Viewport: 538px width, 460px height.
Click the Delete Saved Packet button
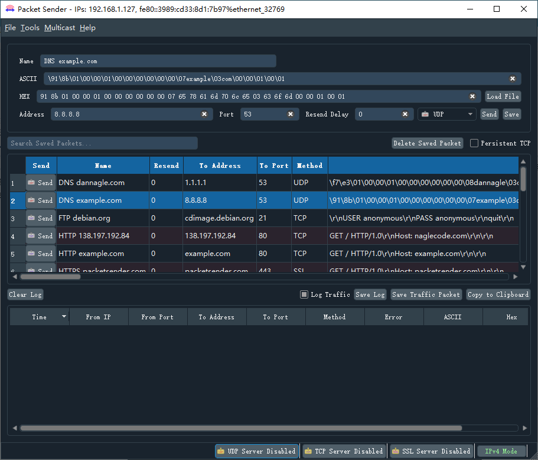(x=427, y=143)
